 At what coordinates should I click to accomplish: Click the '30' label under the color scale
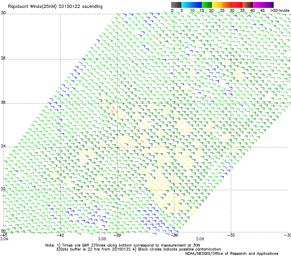(x=232, y=11)
